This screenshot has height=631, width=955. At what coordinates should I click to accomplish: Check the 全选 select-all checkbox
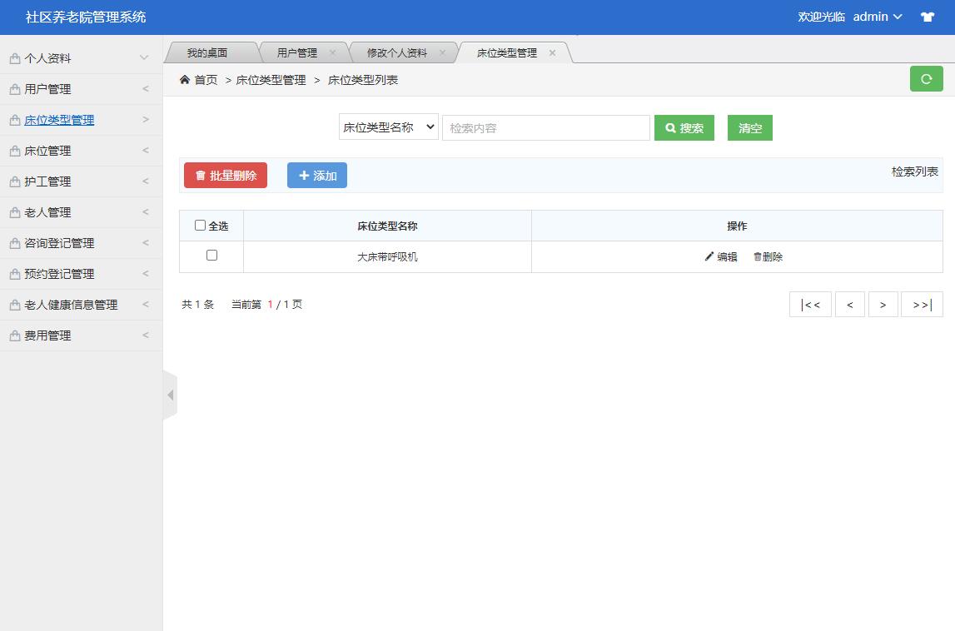[x=200, y=225]
